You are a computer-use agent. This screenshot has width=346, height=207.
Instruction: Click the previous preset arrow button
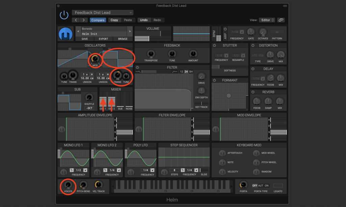[76, 20]
